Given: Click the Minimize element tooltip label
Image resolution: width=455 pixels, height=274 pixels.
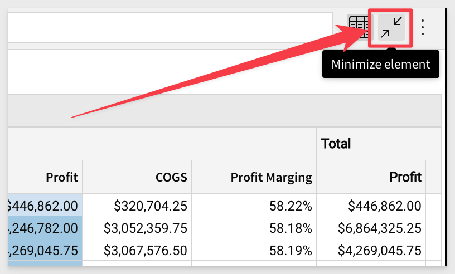Looking at the screenshot, I should coord(381,64).
